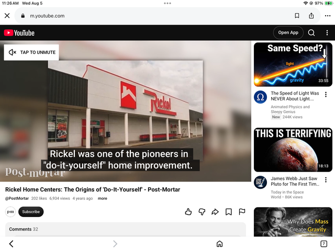
Task: Open the browser tabs counter showing 7
Action: pyautogui.click(x=323, y=244)
